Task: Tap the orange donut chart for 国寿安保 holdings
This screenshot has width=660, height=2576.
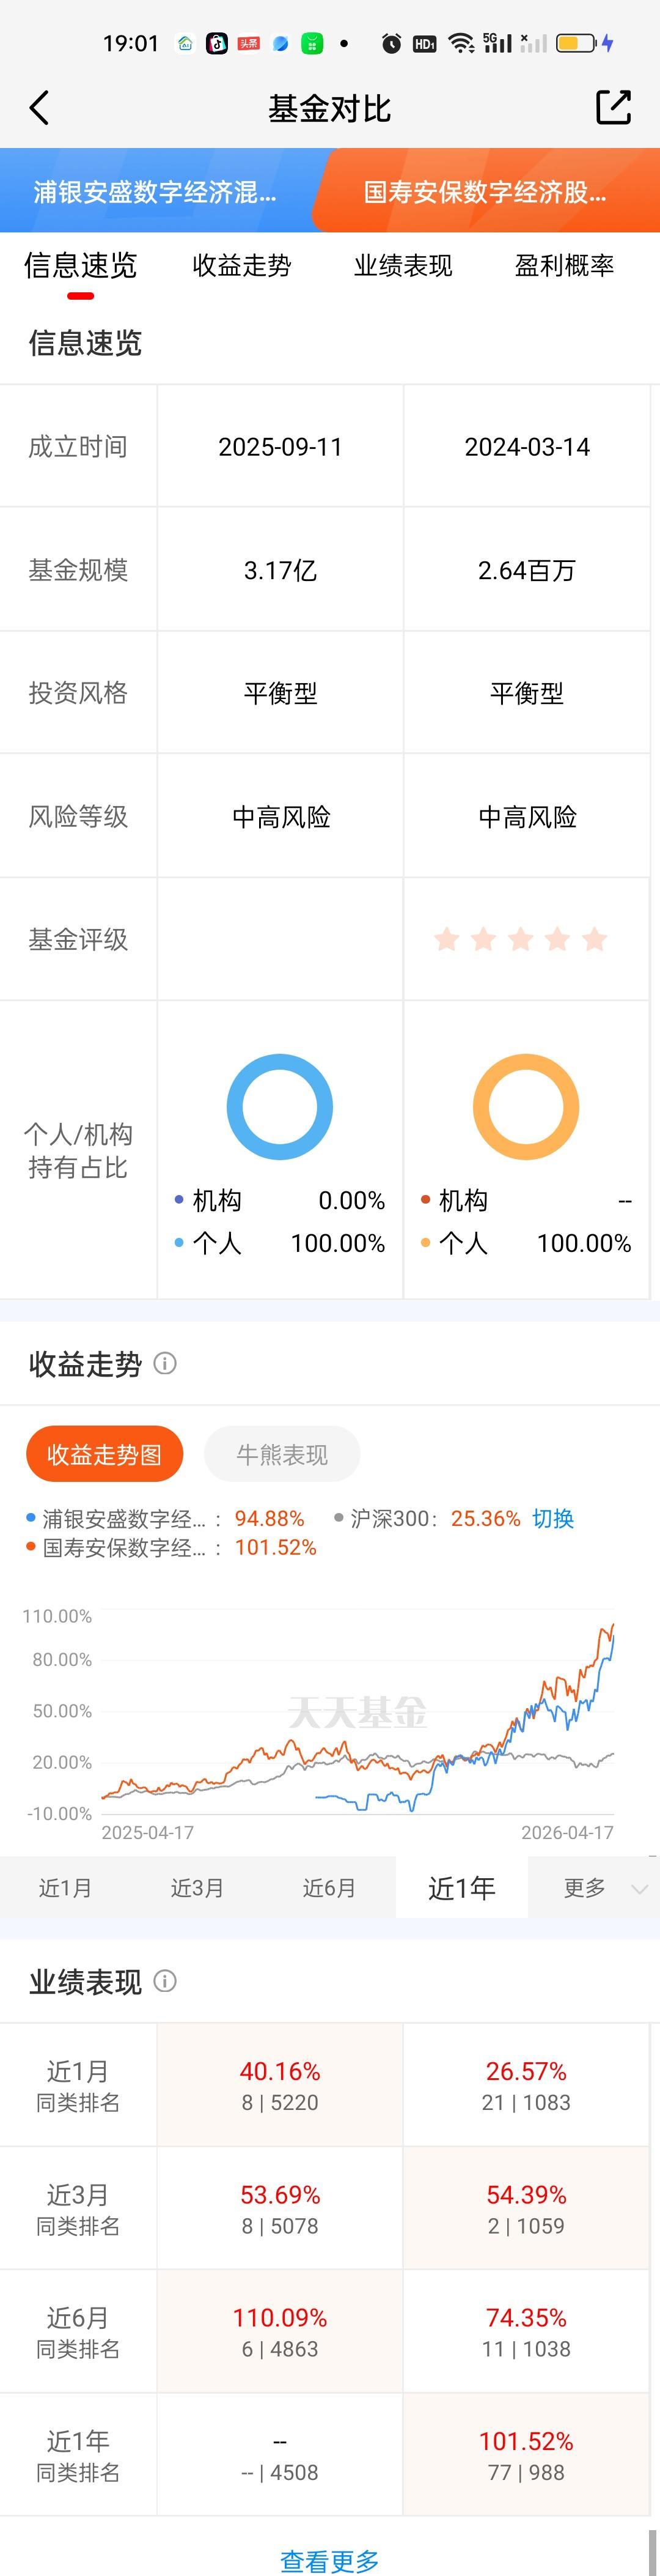Action: click(526, 1107)
